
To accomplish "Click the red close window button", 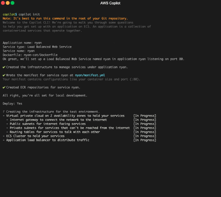I will tap(3, 3).
